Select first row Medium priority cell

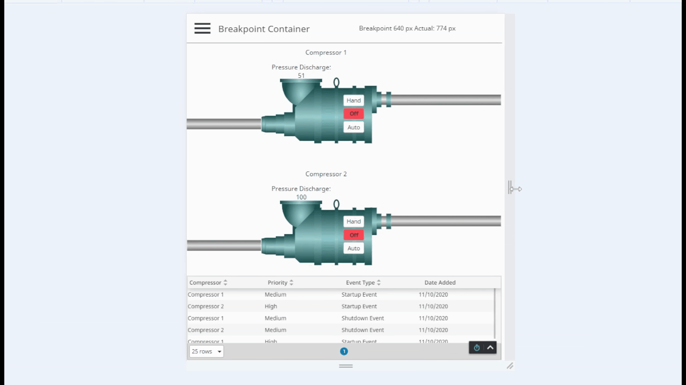tap(275, 294)
